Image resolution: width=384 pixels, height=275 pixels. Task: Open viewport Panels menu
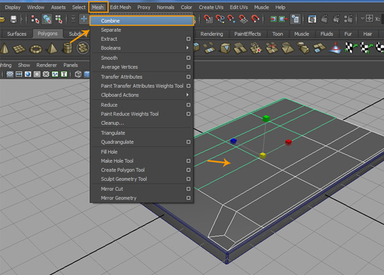(x=70, y=65)
